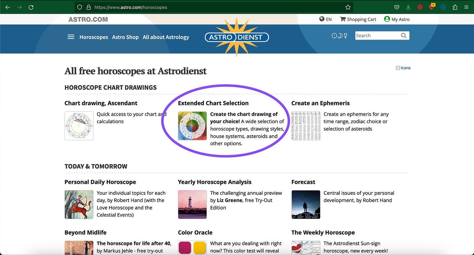
Task: Click the search magnifier button
Action: click(404, 36)
